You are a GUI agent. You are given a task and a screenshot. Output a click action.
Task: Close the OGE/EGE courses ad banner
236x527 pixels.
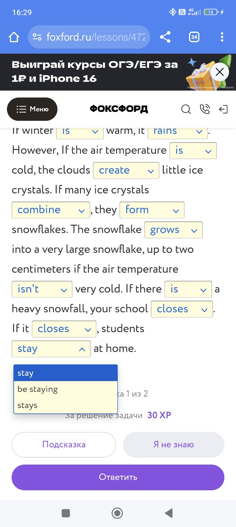pyautogui.click(x=220, y=72)
